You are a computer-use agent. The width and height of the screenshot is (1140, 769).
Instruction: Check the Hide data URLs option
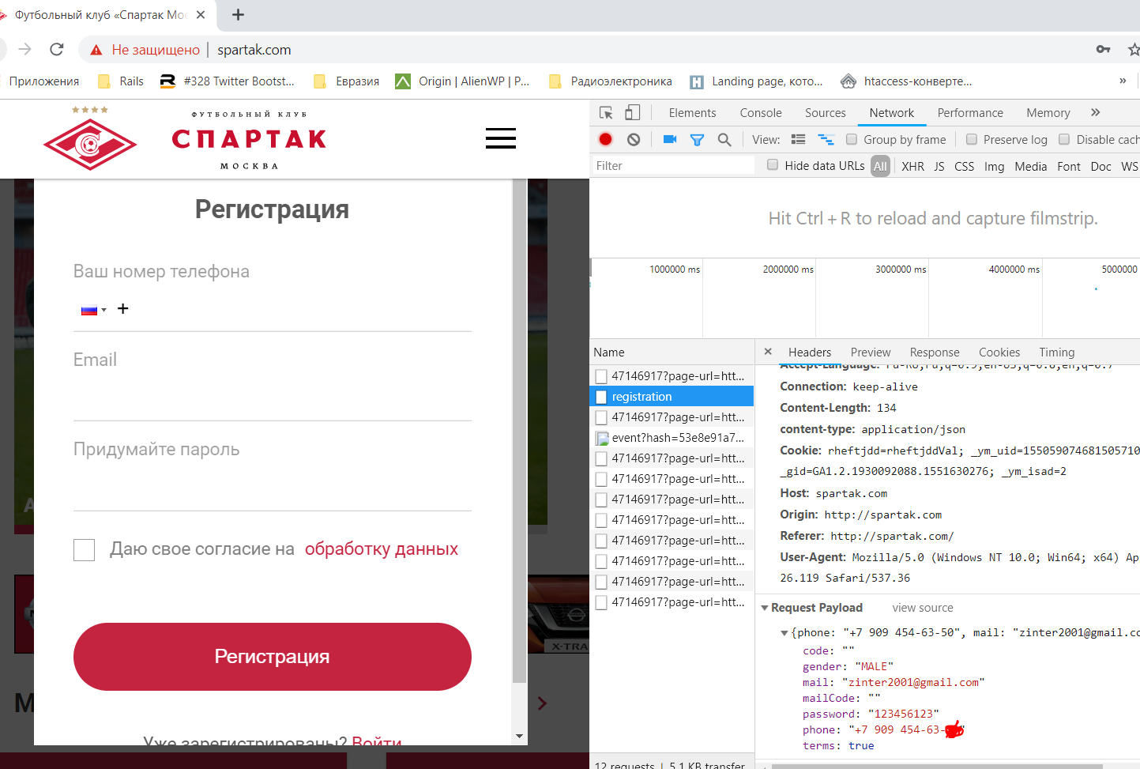(x=773, y=165)
